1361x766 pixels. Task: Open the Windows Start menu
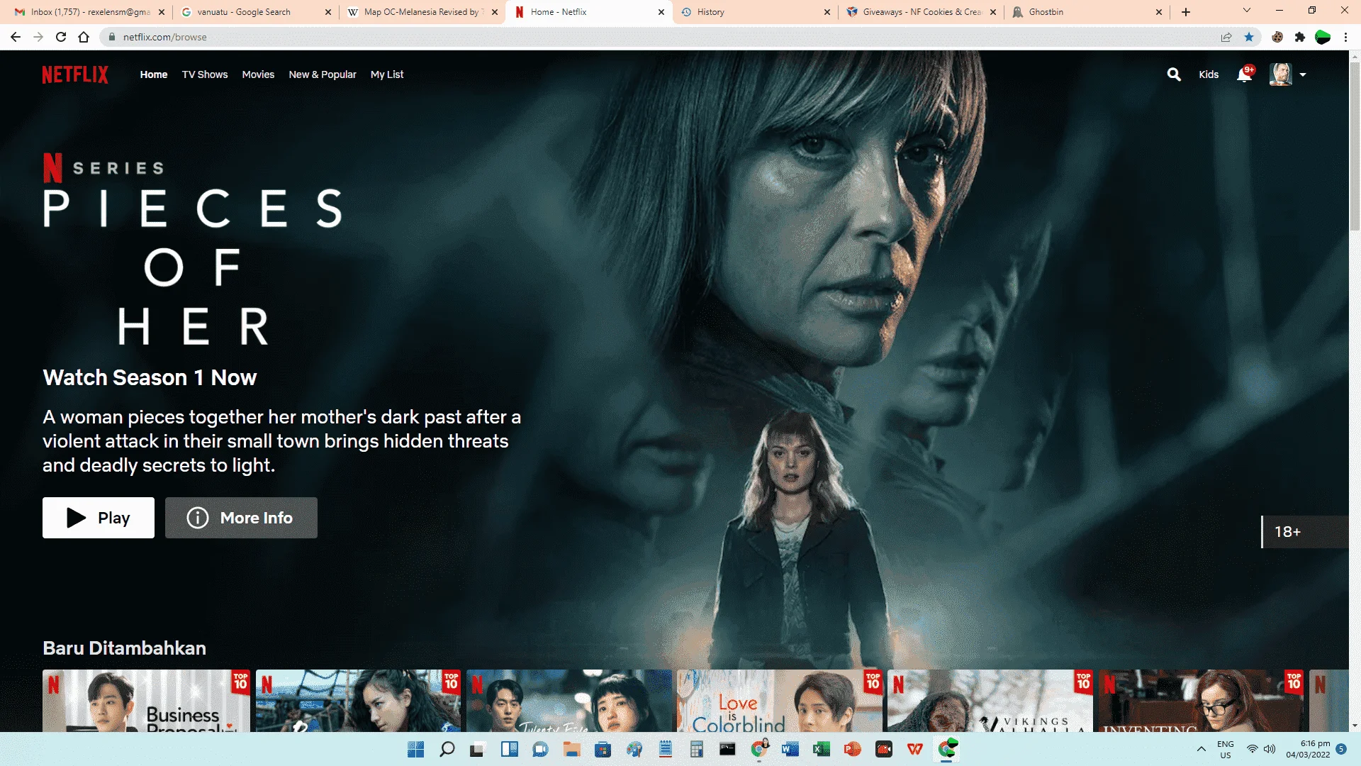click(416, 749)
